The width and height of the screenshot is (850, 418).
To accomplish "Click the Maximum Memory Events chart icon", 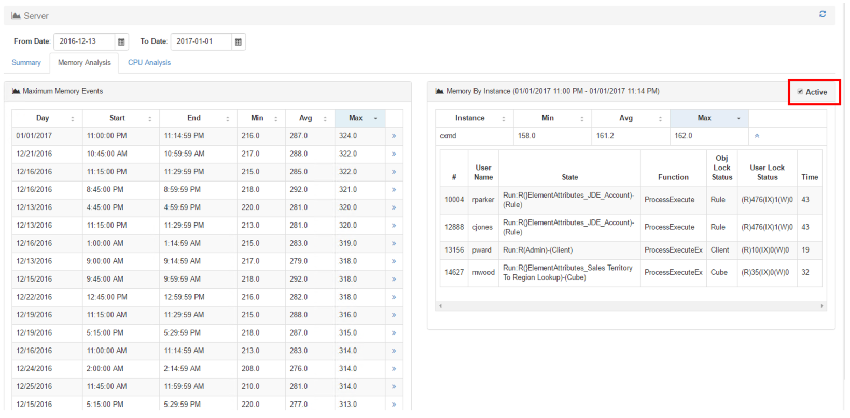I will (16, 91).
